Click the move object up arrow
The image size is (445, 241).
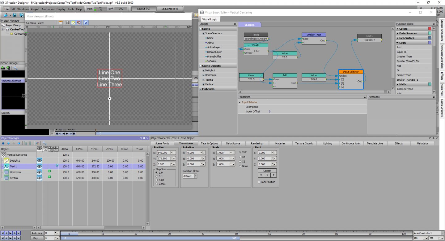tap(3, 143)
